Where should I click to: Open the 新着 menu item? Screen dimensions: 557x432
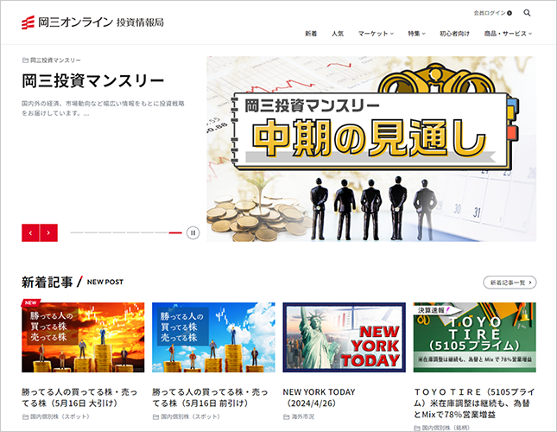click(x=311, y=34)
